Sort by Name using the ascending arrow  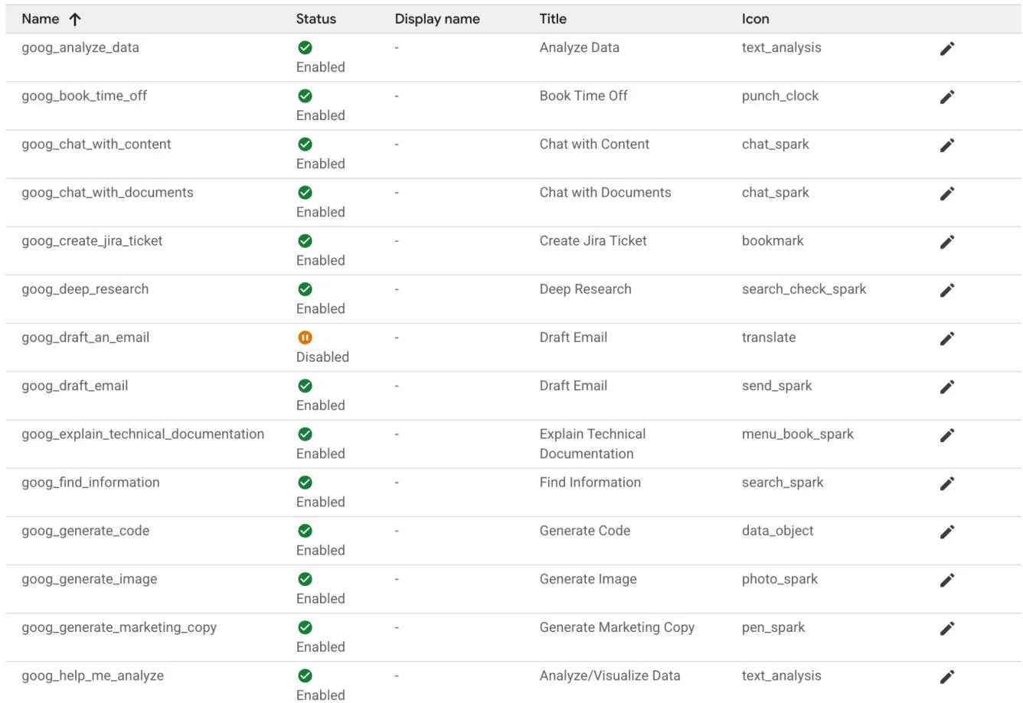[74, 20]
